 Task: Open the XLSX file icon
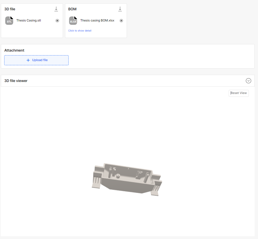[x=73, y=21]
